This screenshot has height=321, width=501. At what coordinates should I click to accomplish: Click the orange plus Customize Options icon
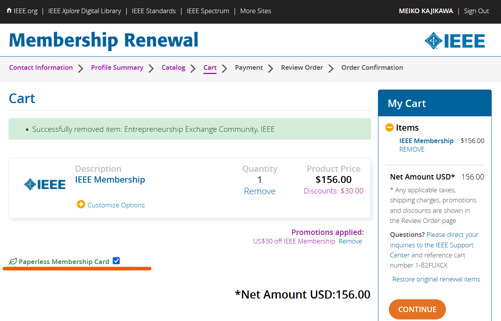point(81,204)
